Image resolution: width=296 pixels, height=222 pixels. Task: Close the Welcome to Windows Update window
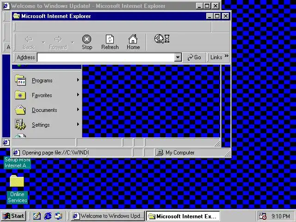coord(216,6)
